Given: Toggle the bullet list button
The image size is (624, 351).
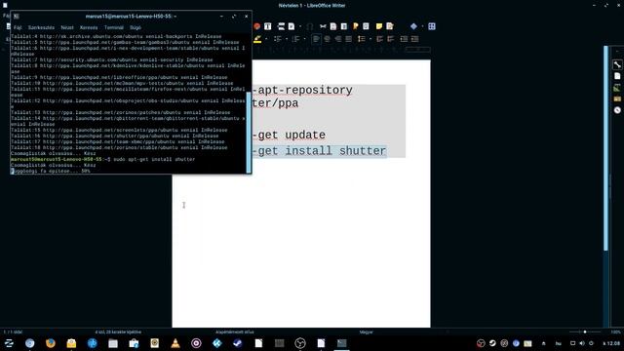Looking at the screenshot, I should pos(278,39).
